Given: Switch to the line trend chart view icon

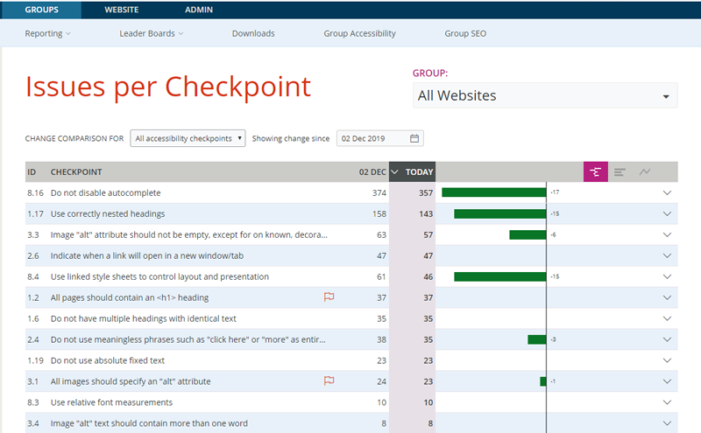Looking at the screenshot, I should coord(645,172).
